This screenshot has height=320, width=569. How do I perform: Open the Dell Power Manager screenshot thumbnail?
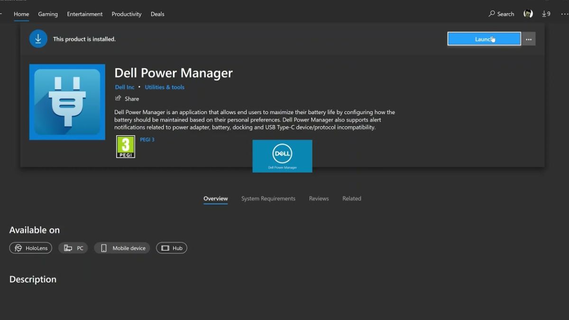[x=282, y=156]
